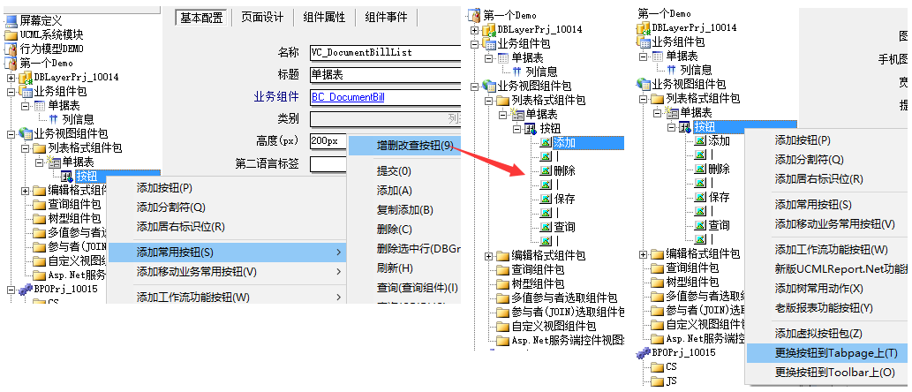Click 单据表 list-view icon under 列表格式组件包, middle tree

click(x=516, y=114)
